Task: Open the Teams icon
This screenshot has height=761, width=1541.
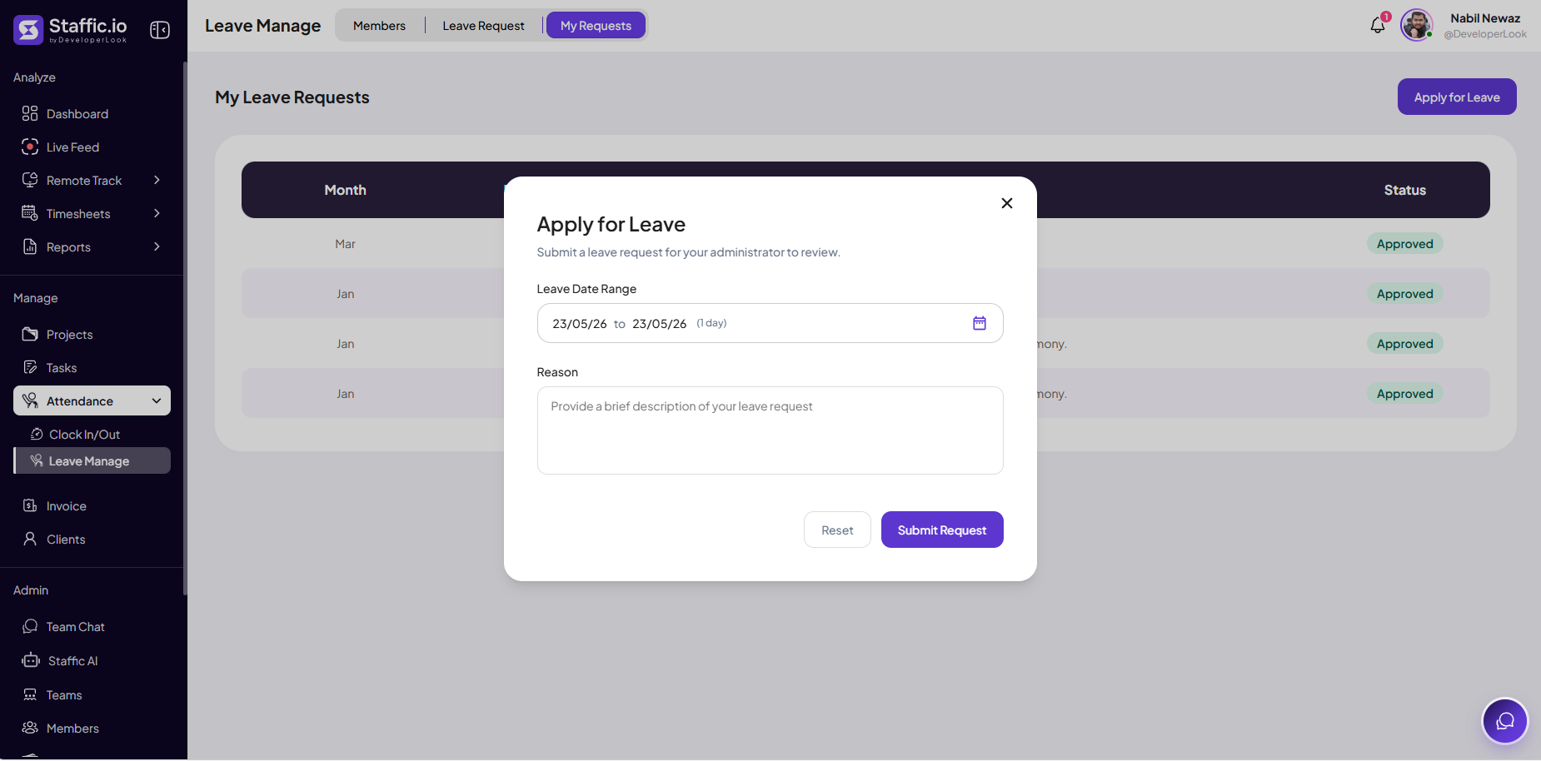Action: click(x=30, y=694)
